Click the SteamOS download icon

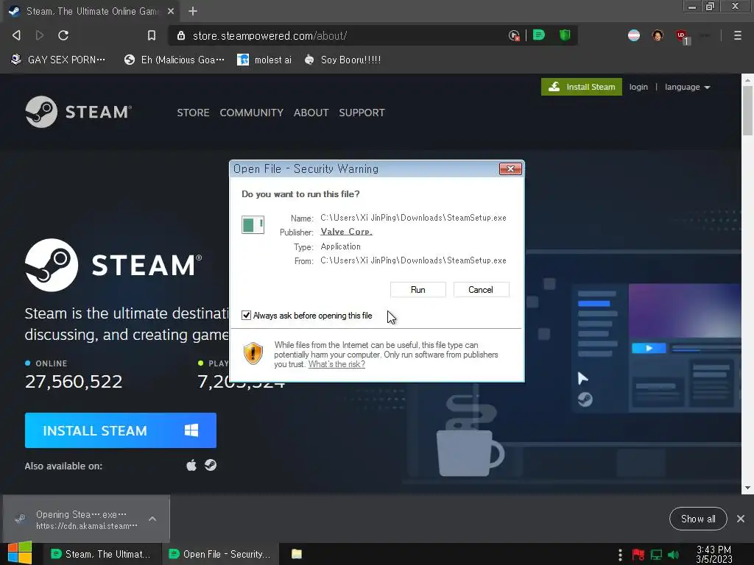[x=211, y=465]
